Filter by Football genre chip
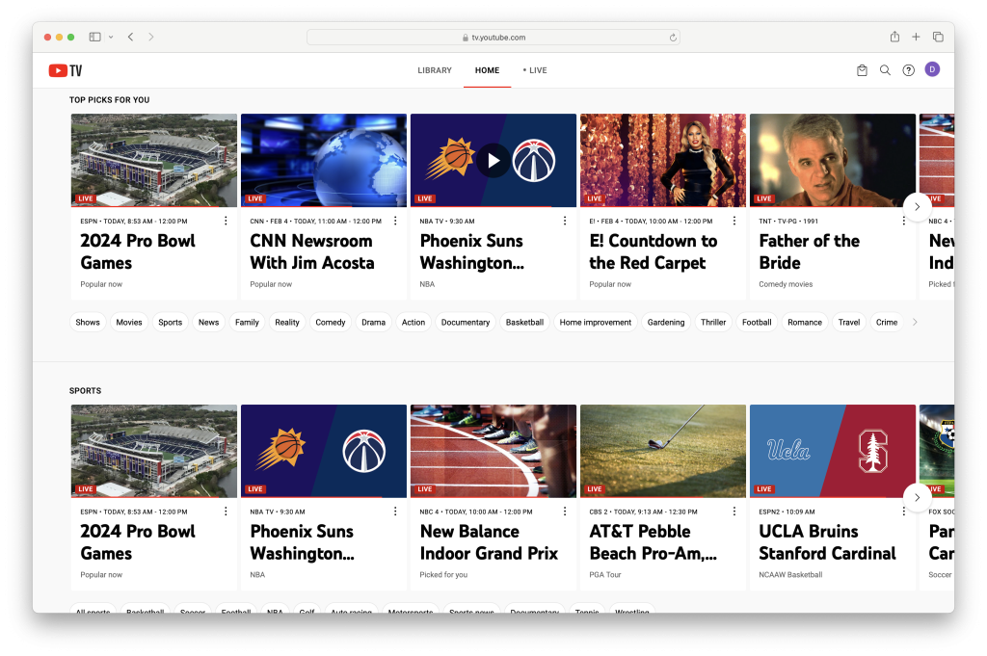This screenshot has height=656, width=987. 757,322
